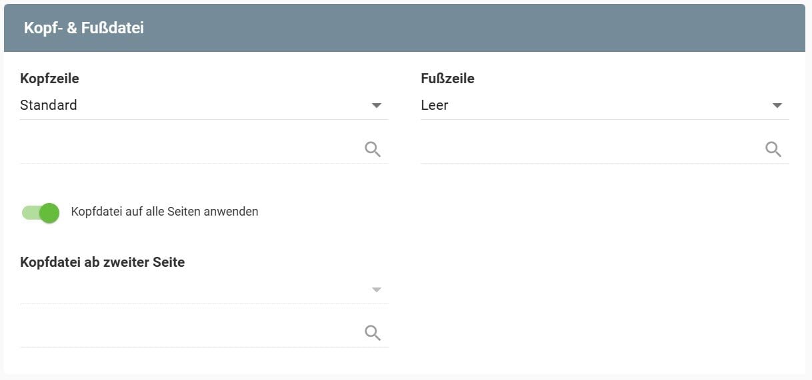Click the Kopfdatei ab zweiter Seite heading
This screenshot has height=380, width=812.
coord(103,262)
